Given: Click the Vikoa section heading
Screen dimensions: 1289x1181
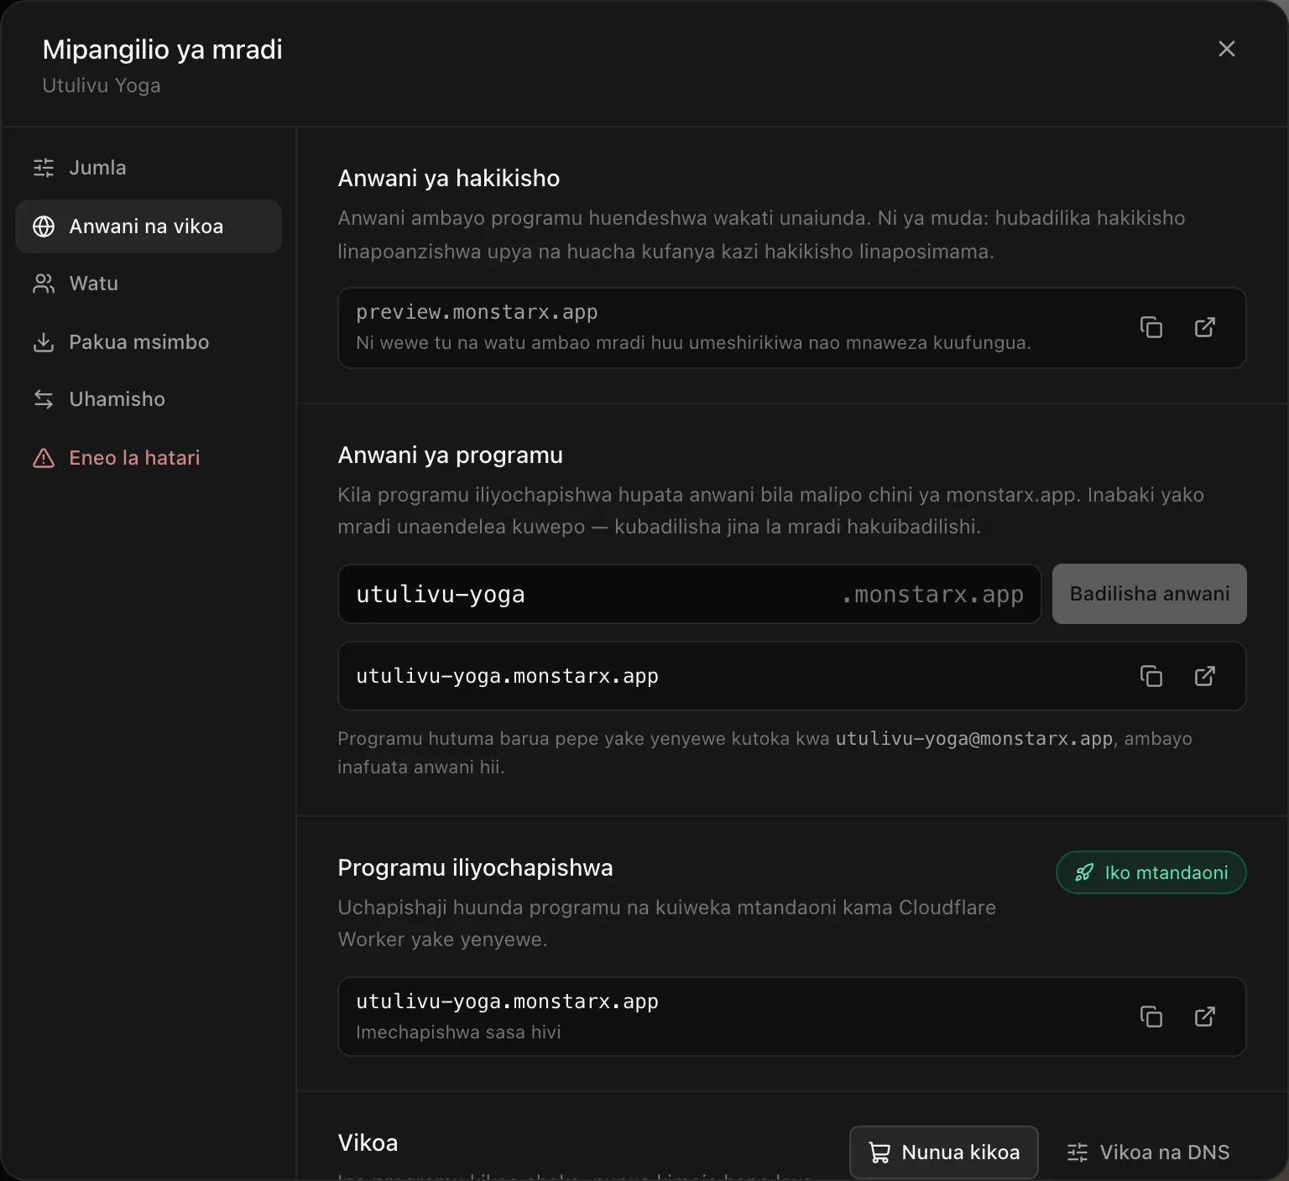Looking at the screenshot, I should coord(368,1142).
